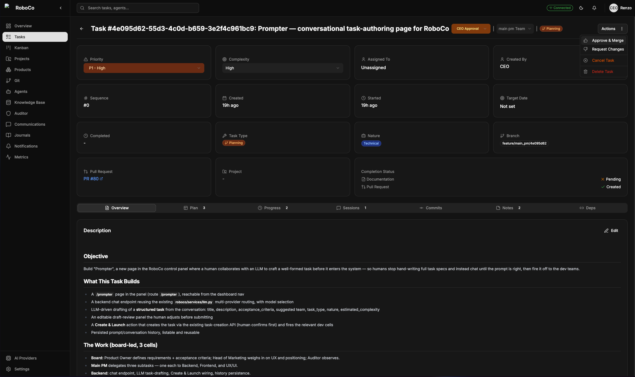
Task: Open Knowledge Base
Action: [x=35, y=102]
